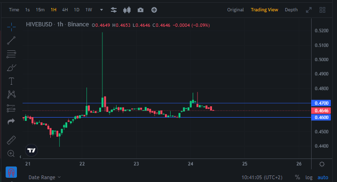Select the 4H time interval
Viewport: 337px width, 182px height.
pos(65,10)
